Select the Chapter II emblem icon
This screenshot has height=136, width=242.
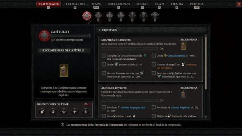click(x=98, y=16)
